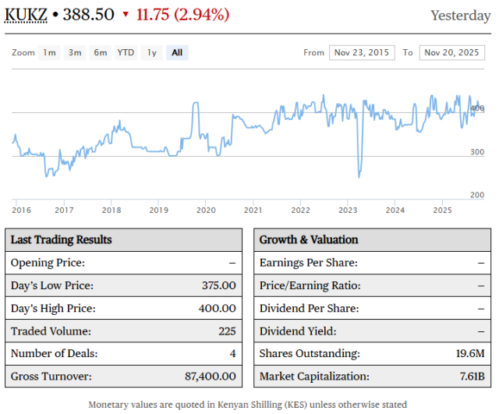Select the Shares Outstanding 19.6M value
Screen dimensions: 499x414
coord(469,353)
